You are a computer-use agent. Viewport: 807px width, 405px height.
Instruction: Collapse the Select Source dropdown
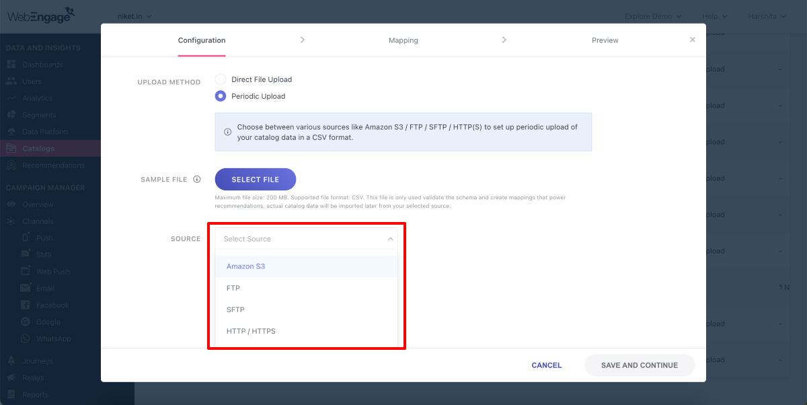tap(390, 239)
